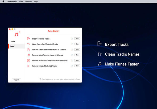Open help for Export Selected Tracks
This screenshot has height=109, width=157.
72,39
